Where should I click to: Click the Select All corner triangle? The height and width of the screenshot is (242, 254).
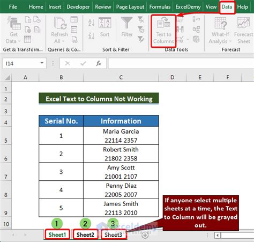click(7, 77)
